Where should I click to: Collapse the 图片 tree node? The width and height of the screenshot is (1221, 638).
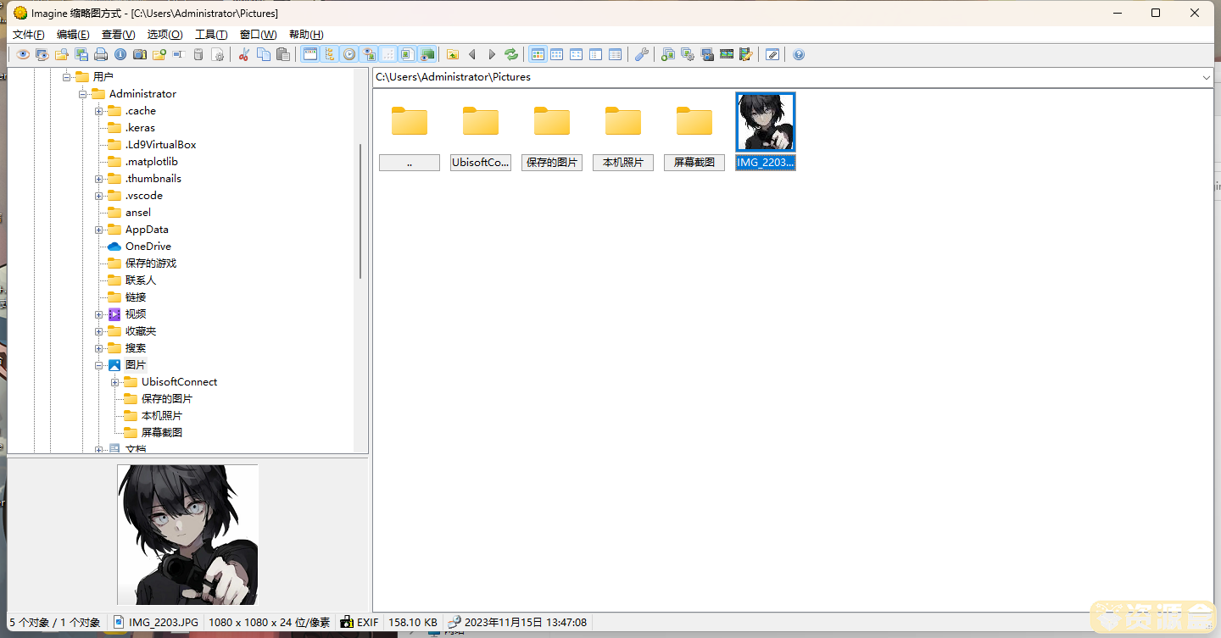(x=99, y=365)
